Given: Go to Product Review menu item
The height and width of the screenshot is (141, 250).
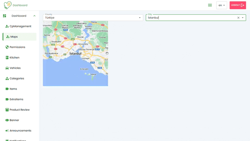Looking at the screenshot, I should pyautogui.click(x=19, y=110).
